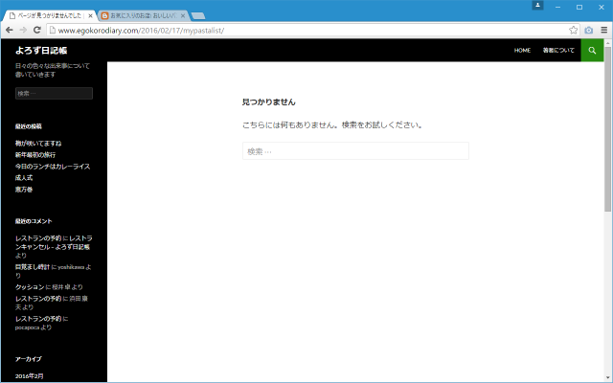Click the browser forward arrow

click(25, 31)
